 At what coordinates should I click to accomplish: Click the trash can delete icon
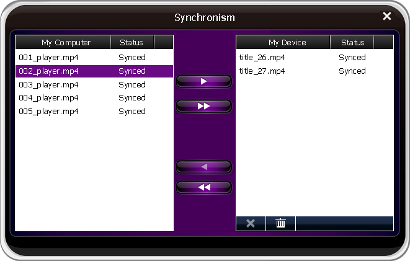[280, 223]
